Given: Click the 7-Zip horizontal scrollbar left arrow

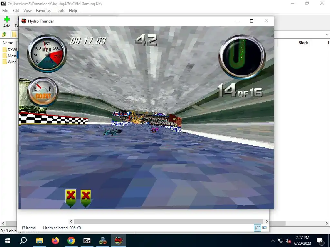Looking at the screenshot, I should (x=3, y=224).
